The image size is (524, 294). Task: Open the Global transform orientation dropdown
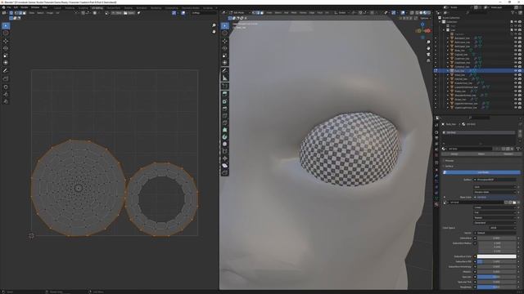341,13
